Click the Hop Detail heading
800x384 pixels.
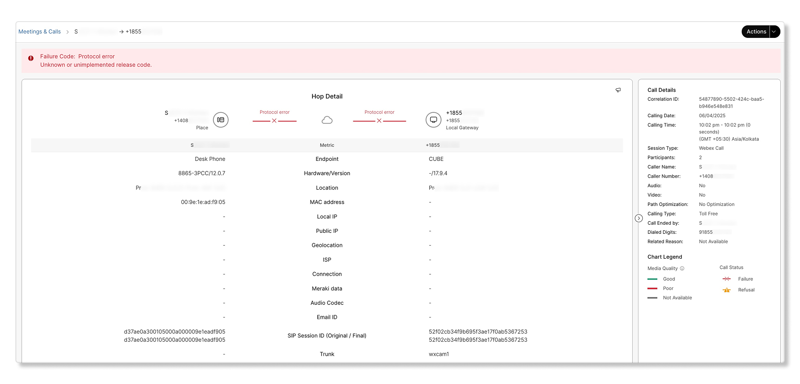[327, 96]
